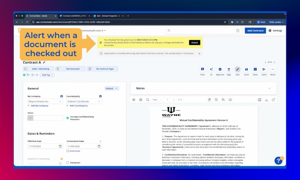Open Settings in the top bar

[x=275, y=30]
